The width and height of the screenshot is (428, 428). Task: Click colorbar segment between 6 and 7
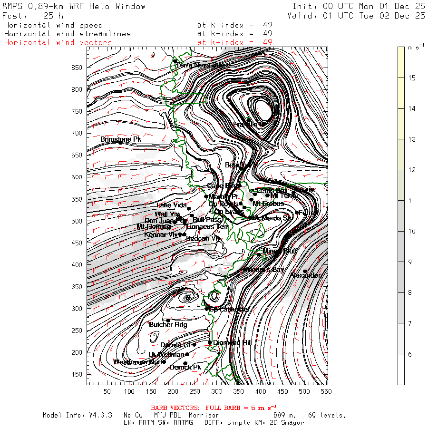tap(401, 339)
